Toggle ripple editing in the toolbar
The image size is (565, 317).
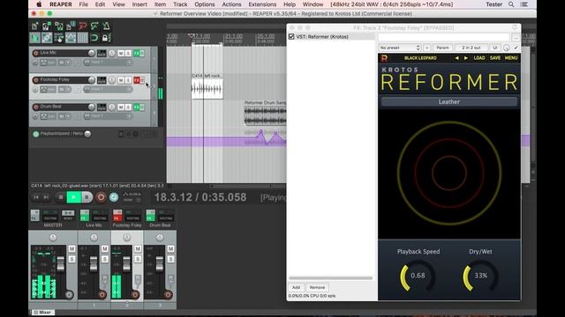click(x=59, y=37)
